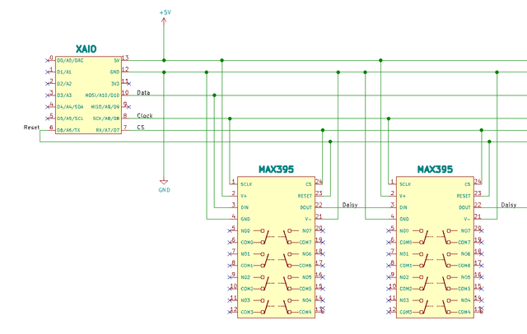
Task: Select COM4 pin on left MAX395
Action: (x=305, y=312)
